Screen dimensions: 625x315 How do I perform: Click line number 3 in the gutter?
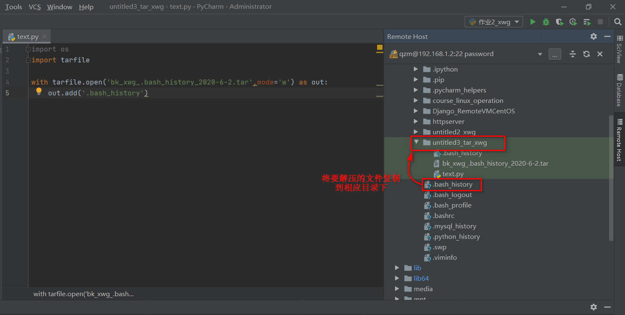tap(7, 71)
